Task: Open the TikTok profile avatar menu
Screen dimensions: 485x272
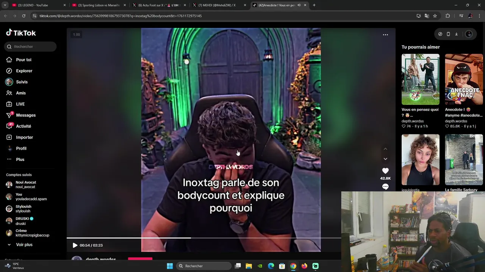Action: click(469, 34)
